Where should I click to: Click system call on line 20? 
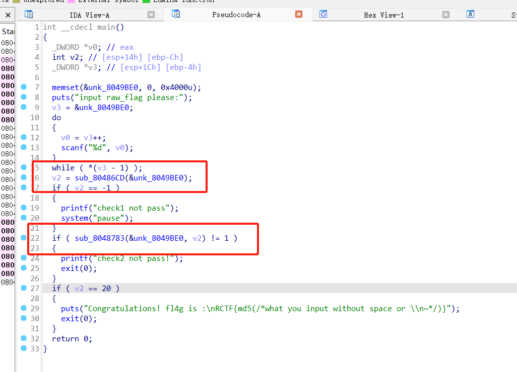(75, 218)
